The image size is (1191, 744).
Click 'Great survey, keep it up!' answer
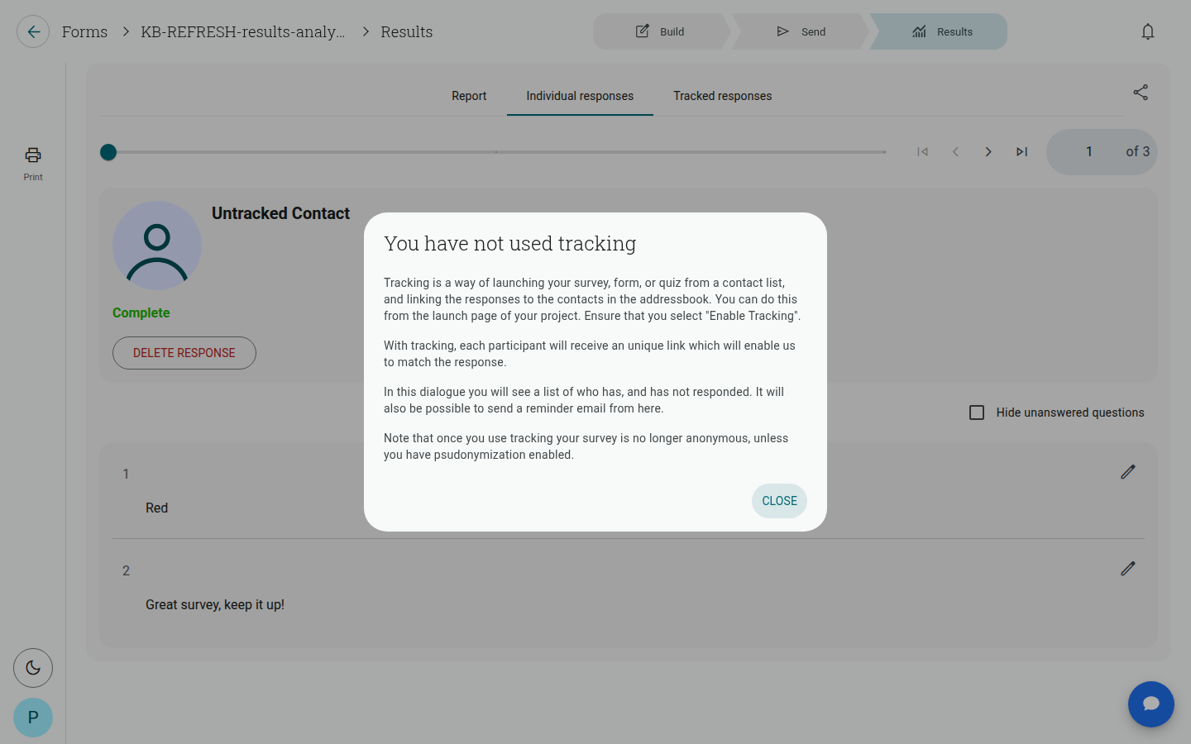215,605
